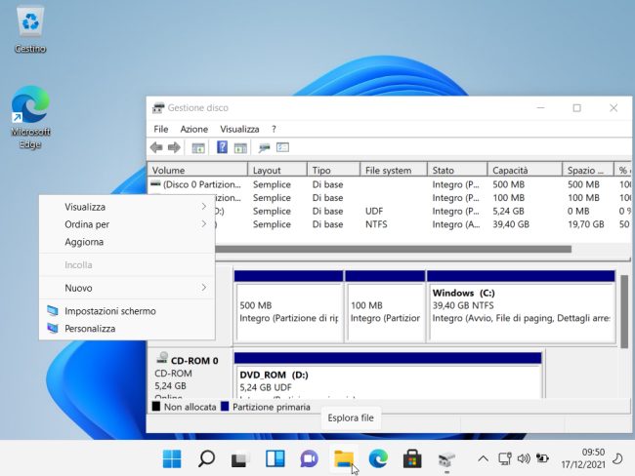Open Esplora file from the taskbar
635x476 pixels.
tap(344, 459)
